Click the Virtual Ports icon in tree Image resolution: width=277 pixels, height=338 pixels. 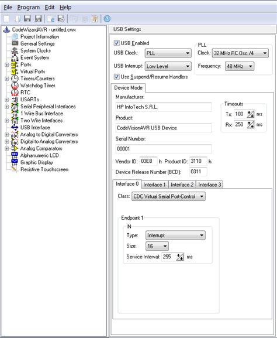tap(15, 71)
